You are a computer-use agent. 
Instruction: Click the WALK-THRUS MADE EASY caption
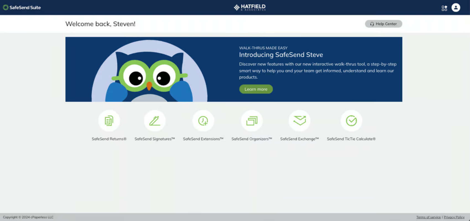click(x=263, y=48)
